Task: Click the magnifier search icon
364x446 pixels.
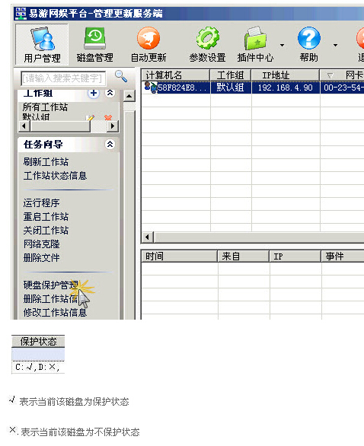Action: 121,76
